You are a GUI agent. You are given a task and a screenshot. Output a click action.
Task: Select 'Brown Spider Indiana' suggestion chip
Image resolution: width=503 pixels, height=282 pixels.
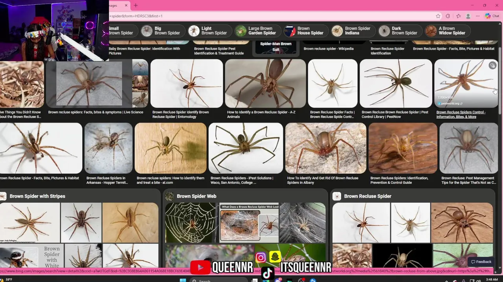click(x=352, y=31)
